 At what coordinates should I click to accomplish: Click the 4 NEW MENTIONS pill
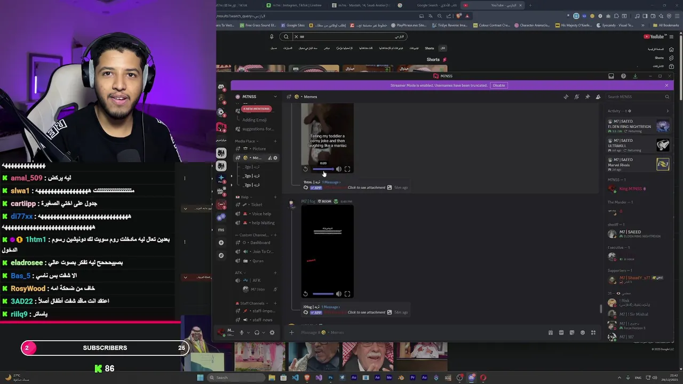(x=257, y=109)
